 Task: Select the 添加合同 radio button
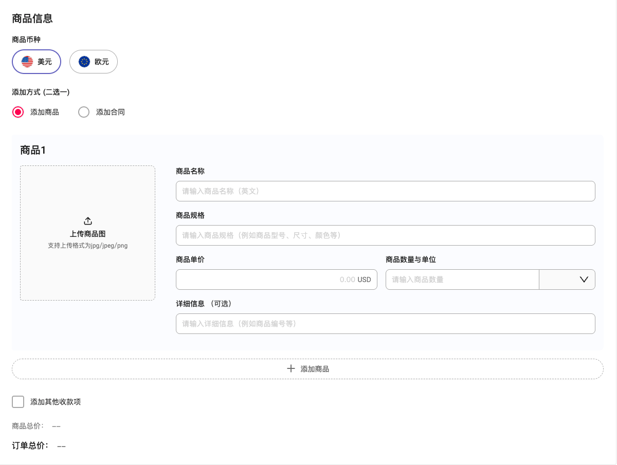(x=84, y=112)
